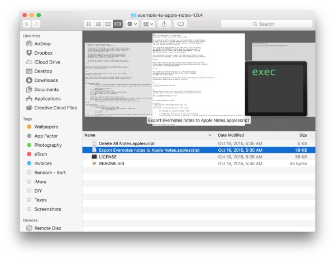The image size is (335, 260).
Task: Click the 85 bytes size cell
Action: coord(298,163)
